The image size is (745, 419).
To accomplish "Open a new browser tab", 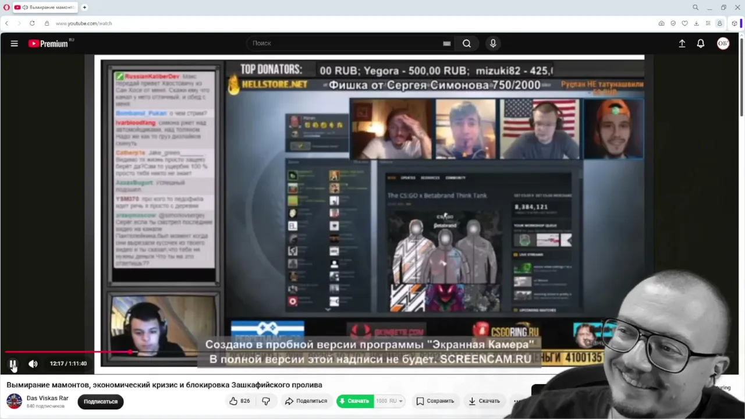I will click(x=84, y=8).
